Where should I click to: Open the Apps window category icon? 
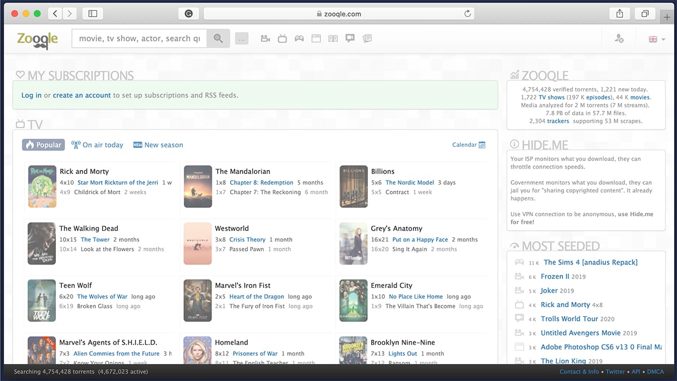coord(316,38)
